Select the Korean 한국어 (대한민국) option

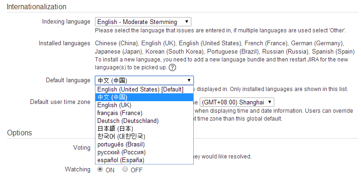(145, 136)
